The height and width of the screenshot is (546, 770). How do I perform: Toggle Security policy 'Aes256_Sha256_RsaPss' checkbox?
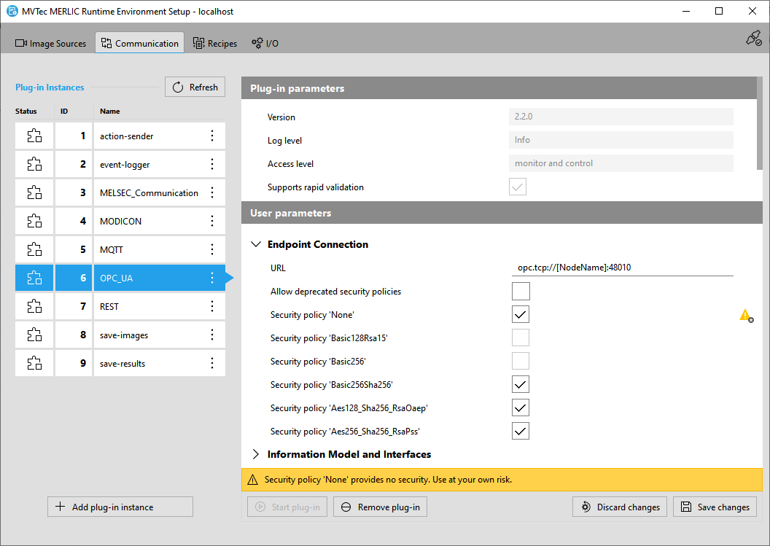[x=520, y=432]
